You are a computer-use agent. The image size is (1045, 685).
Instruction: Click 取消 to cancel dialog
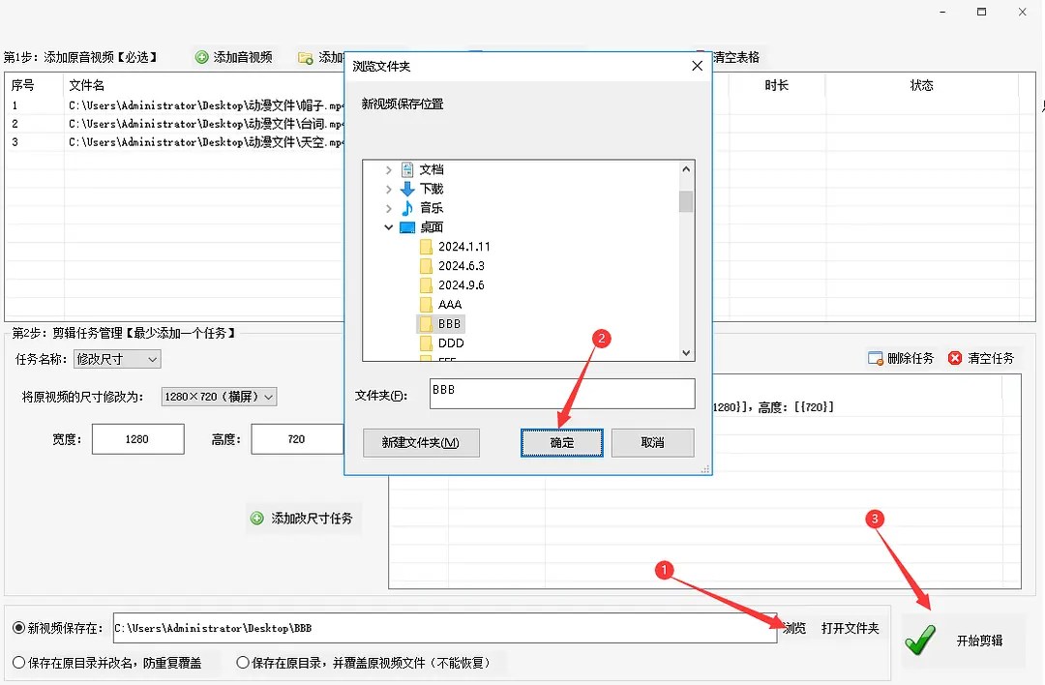point(652,442)
